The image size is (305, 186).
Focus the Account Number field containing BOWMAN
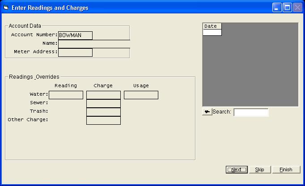[75, 35]
